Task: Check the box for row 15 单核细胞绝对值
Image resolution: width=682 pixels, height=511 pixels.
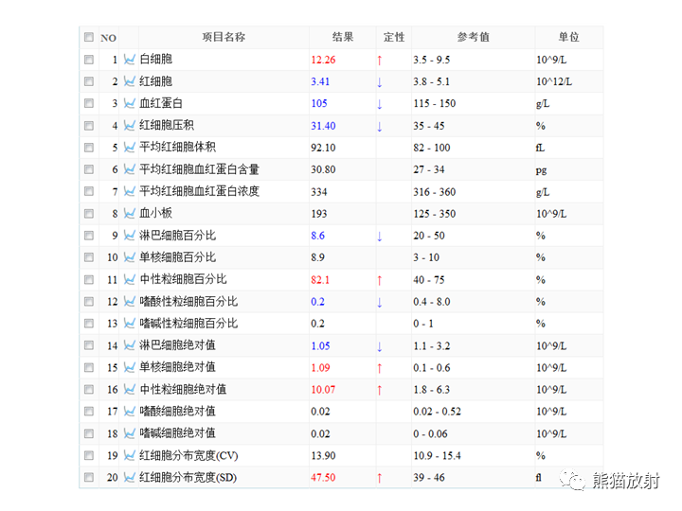Action: [x=89, y=367]
